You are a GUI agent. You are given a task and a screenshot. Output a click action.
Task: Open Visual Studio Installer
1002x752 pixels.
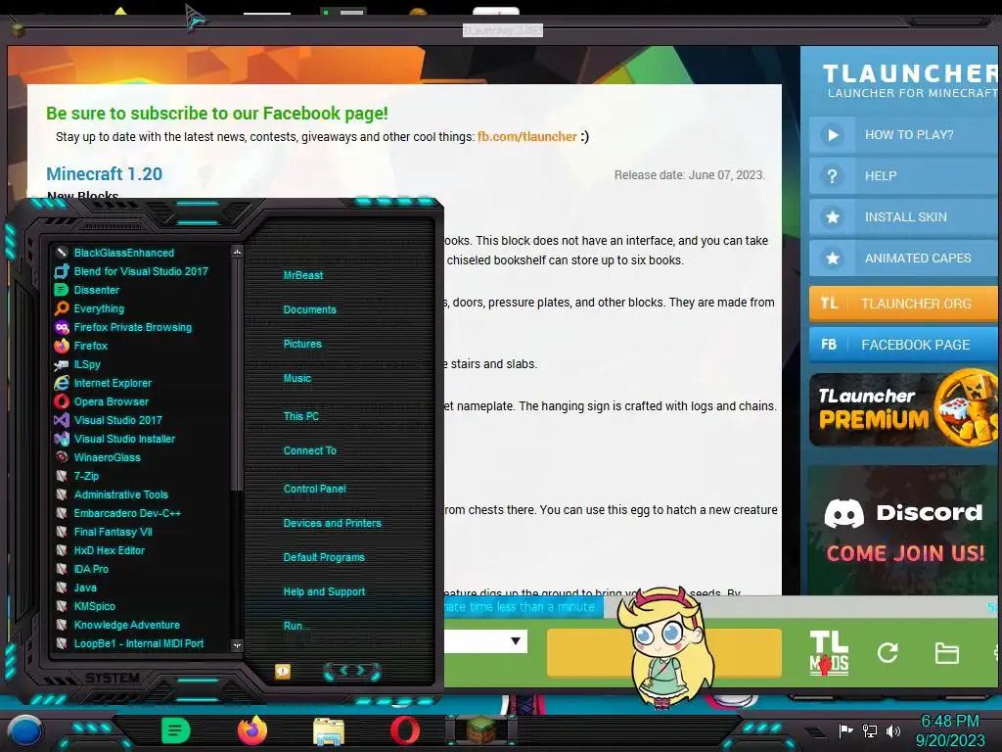(x=115, y=439)
